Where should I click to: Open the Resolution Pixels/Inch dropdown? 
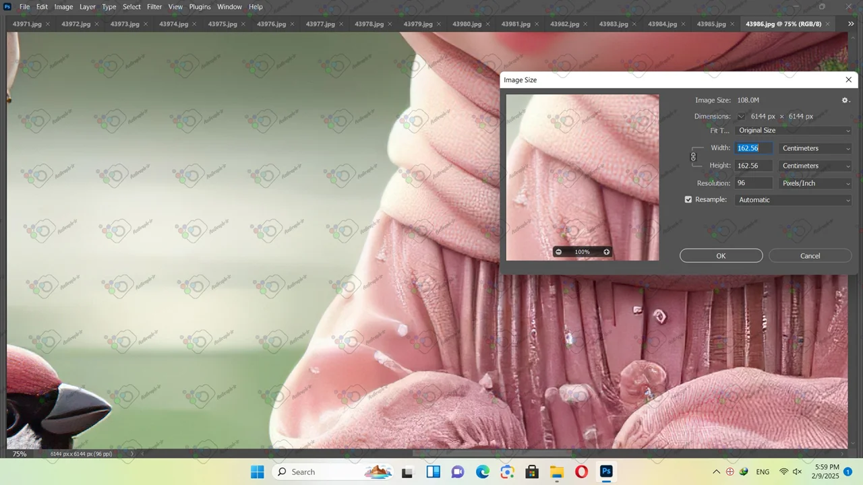[x=815, y=183]
